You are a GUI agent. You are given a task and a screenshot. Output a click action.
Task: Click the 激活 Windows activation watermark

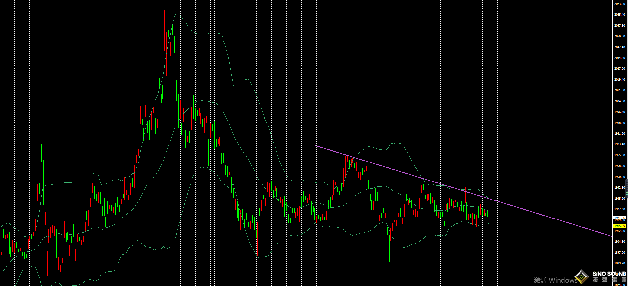[555, 280]
